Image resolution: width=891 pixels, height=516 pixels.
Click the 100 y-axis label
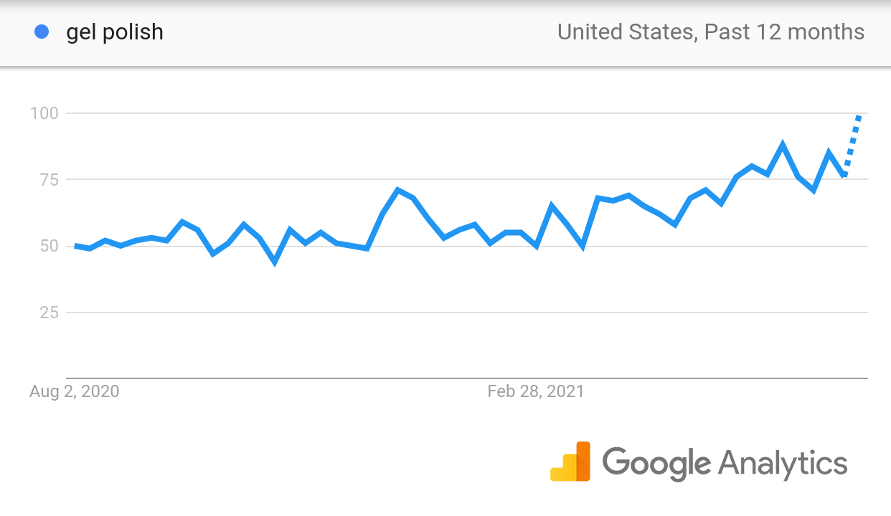tap(43, 113)
